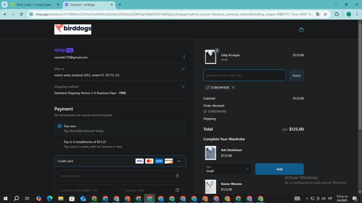Click the ESP language indicator

point(330,198)
